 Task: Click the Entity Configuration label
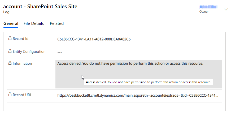(x=29, y=51)
